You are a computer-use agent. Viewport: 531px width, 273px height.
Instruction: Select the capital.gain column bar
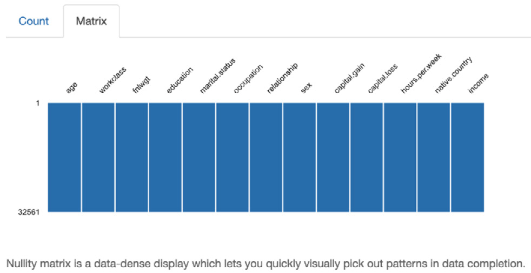point(333,158)
